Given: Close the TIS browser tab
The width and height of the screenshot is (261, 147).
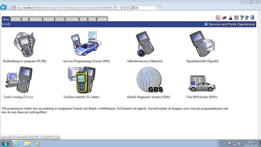Looking at the screenshot, I should click(156, 8).
